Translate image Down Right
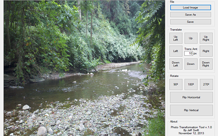 point(206,64)
